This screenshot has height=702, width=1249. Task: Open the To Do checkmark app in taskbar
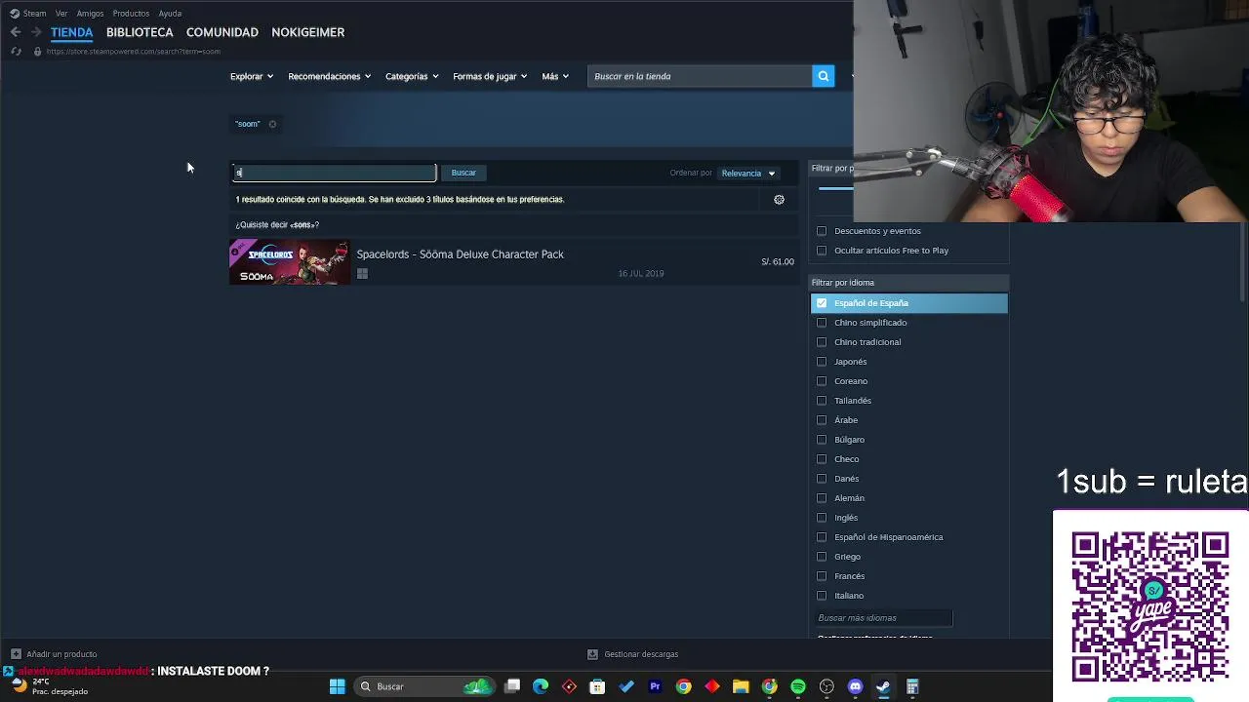[x=626, y=686]
